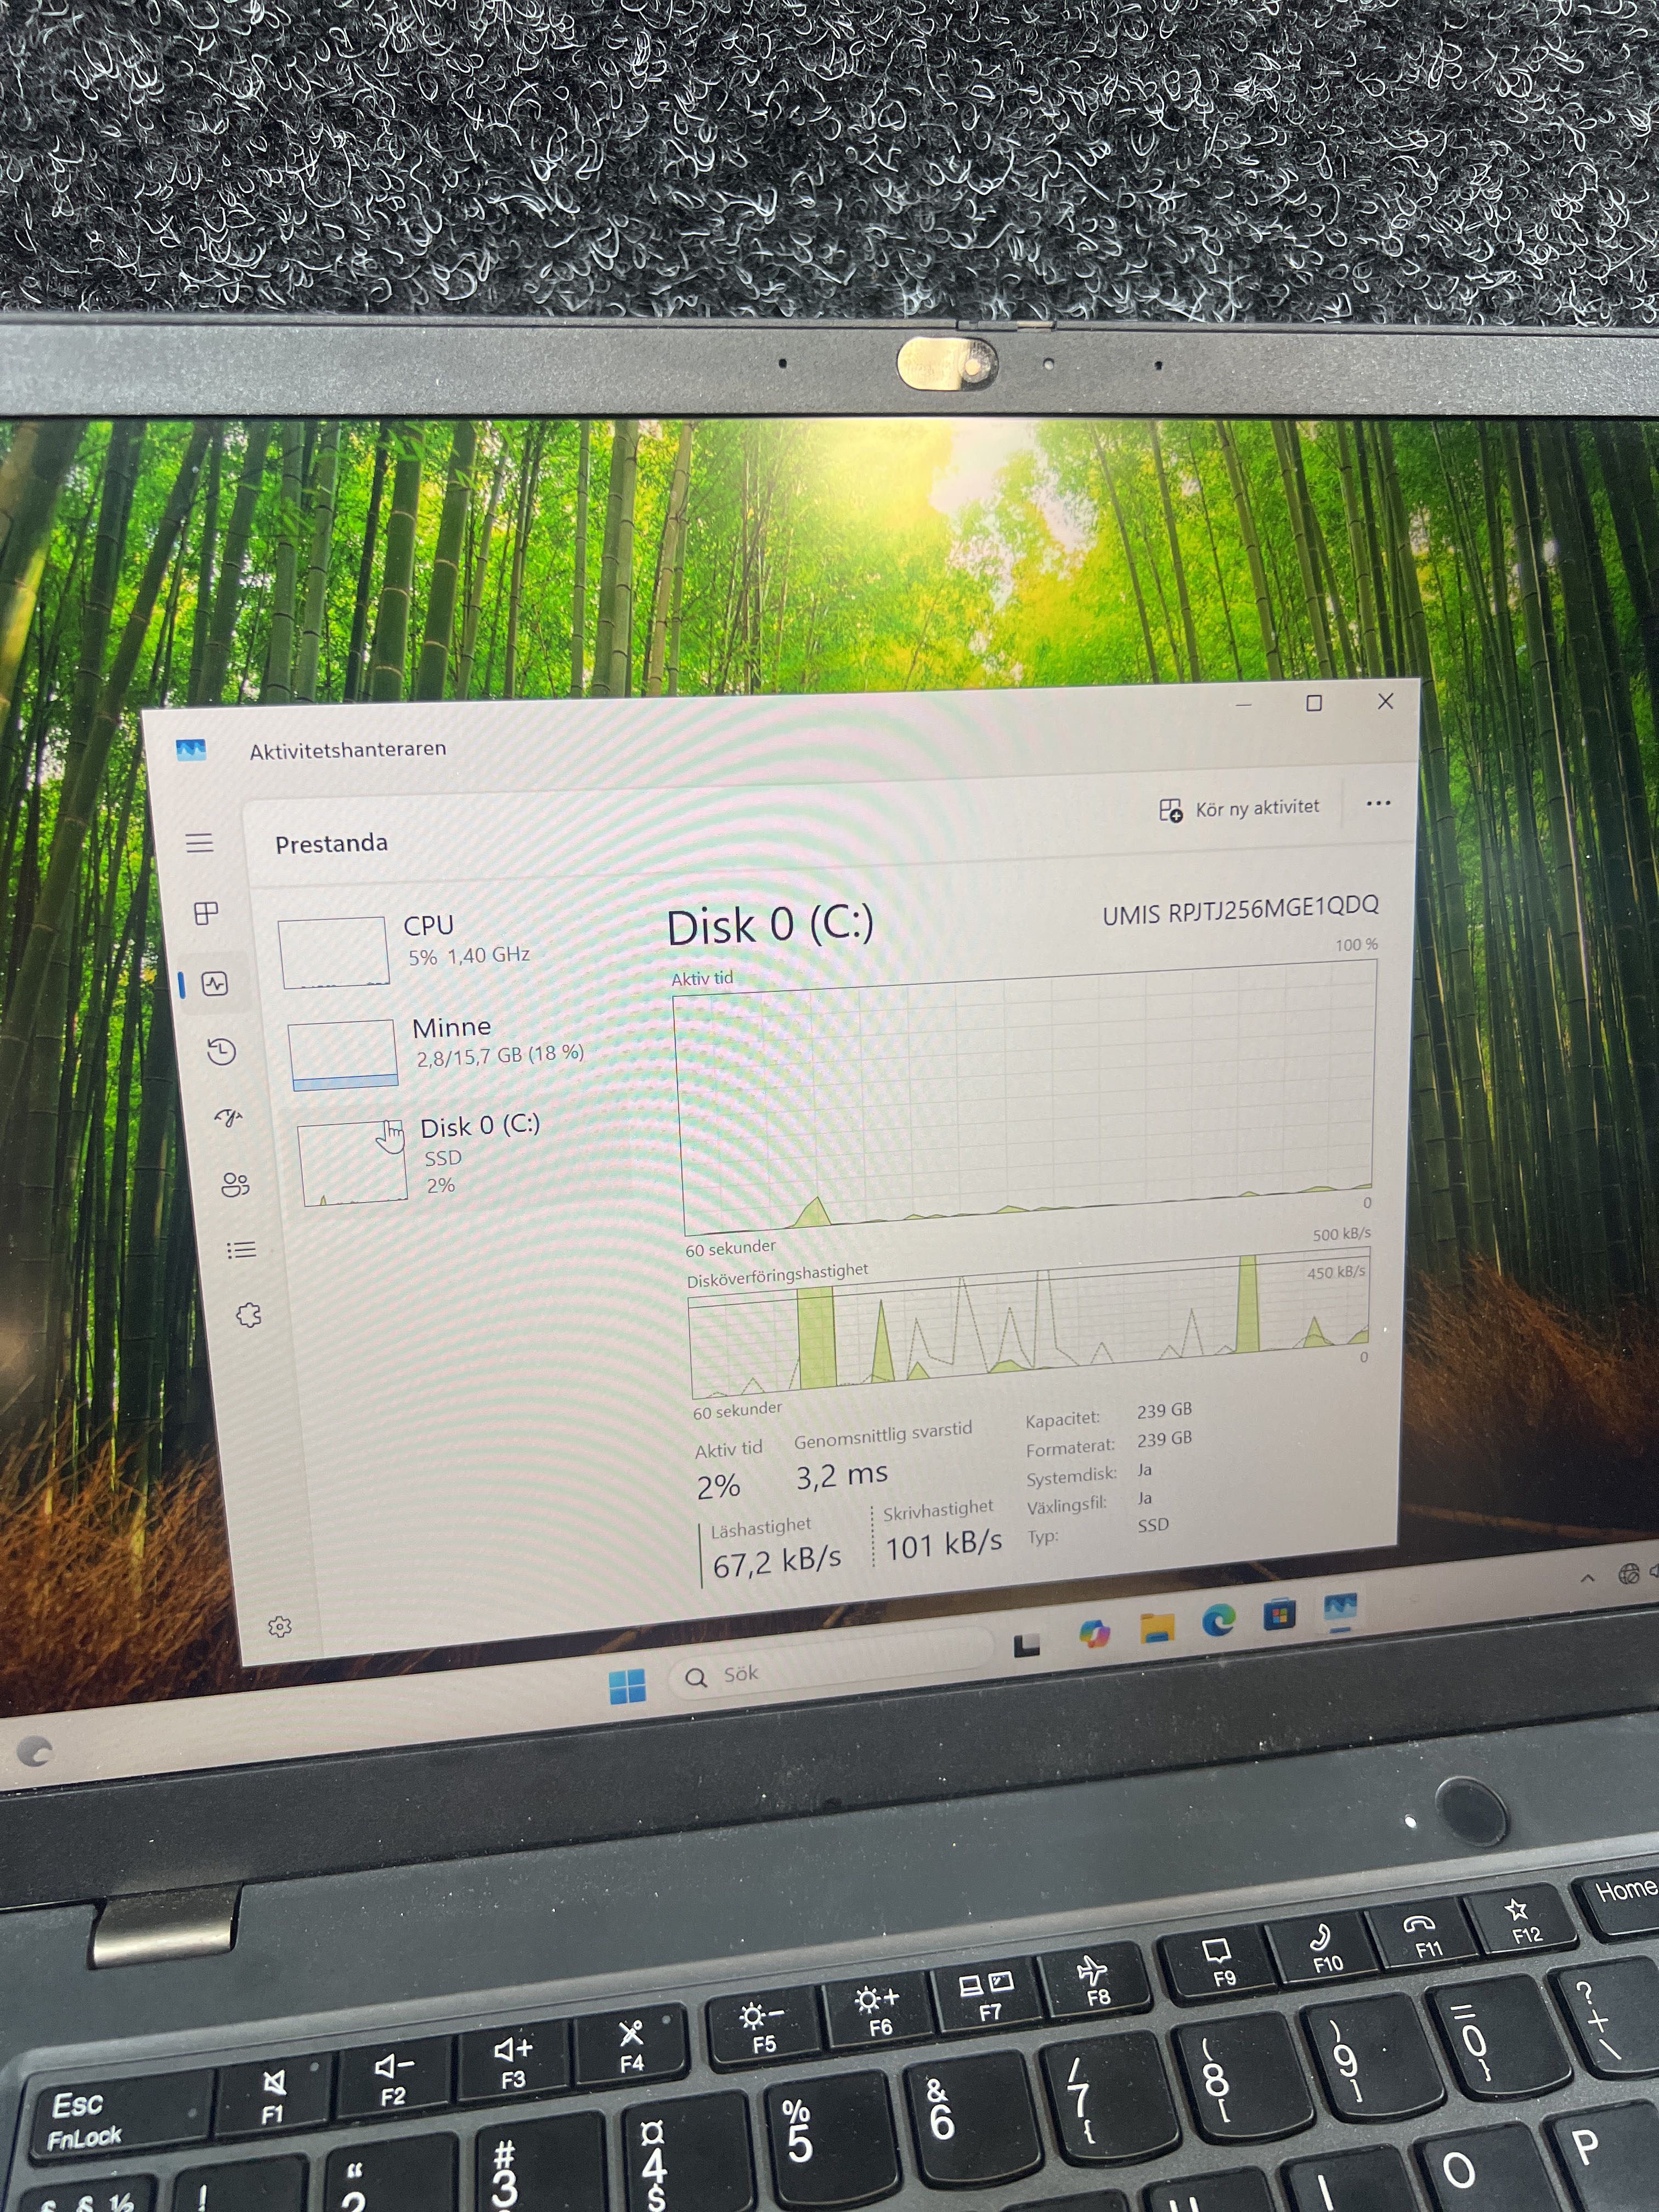Open the Startup apps icon
The height and width of the screenshot is (2212, 1659).
[229, 1117]
